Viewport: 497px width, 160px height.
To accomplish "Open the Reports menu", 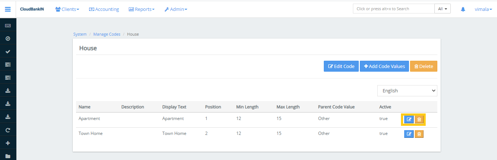I will tap(142, 9).
